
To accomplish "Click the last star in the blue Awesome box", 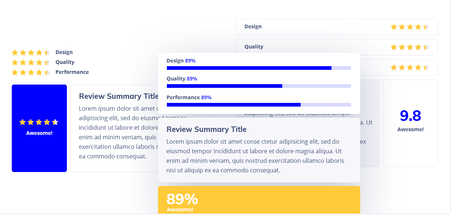I will point(55,122).
